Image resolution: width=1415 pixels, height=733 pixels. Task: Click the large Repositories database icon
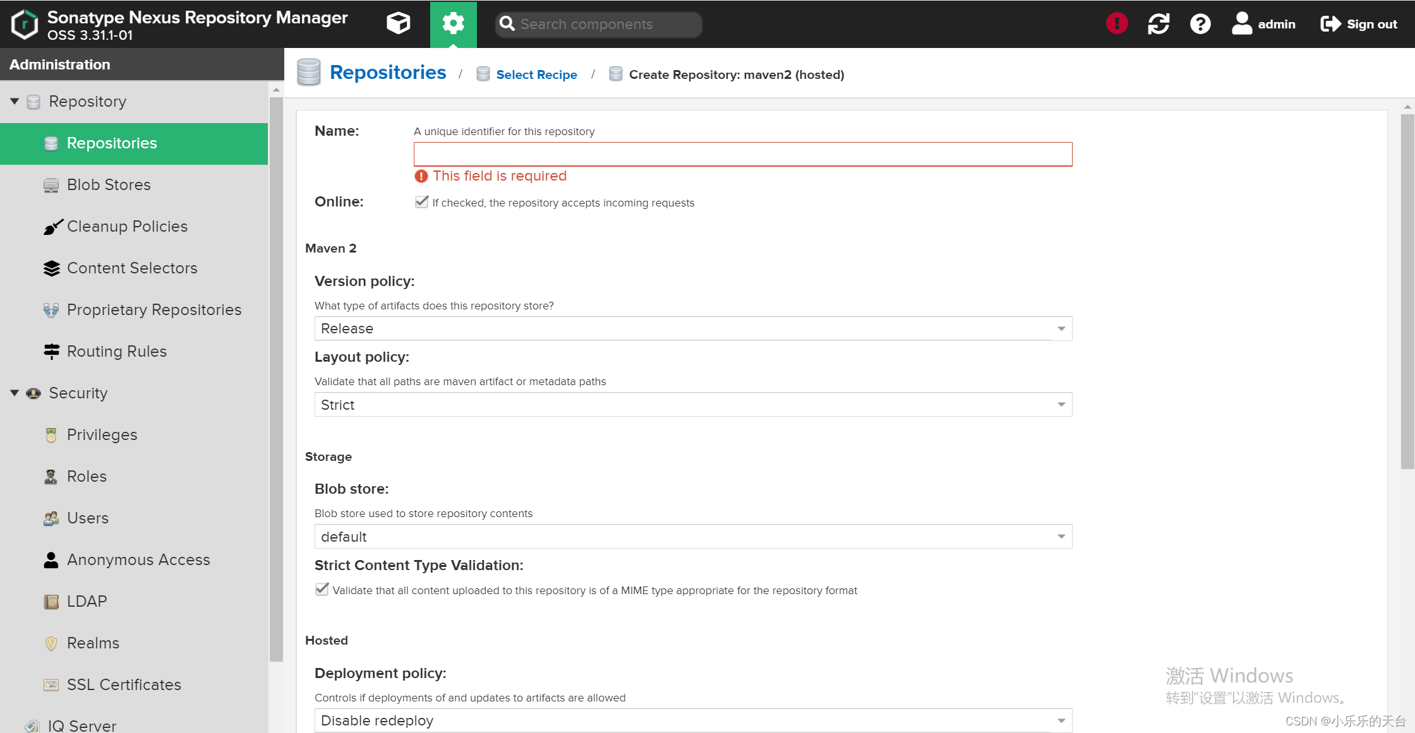click(x=309, y=72)
